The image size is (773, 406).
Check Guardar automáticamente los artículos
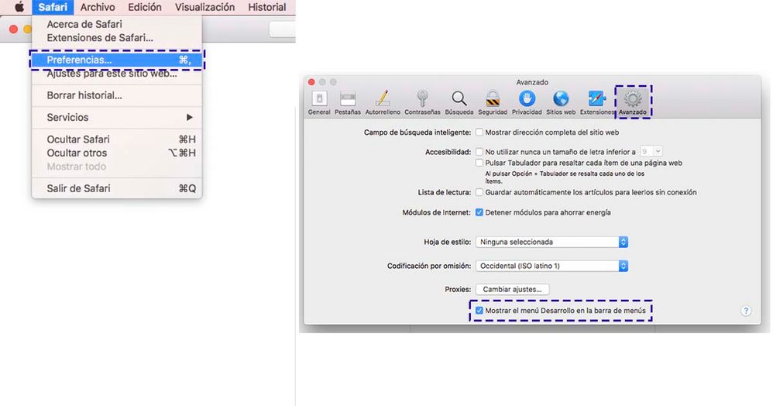click(479, 192)
